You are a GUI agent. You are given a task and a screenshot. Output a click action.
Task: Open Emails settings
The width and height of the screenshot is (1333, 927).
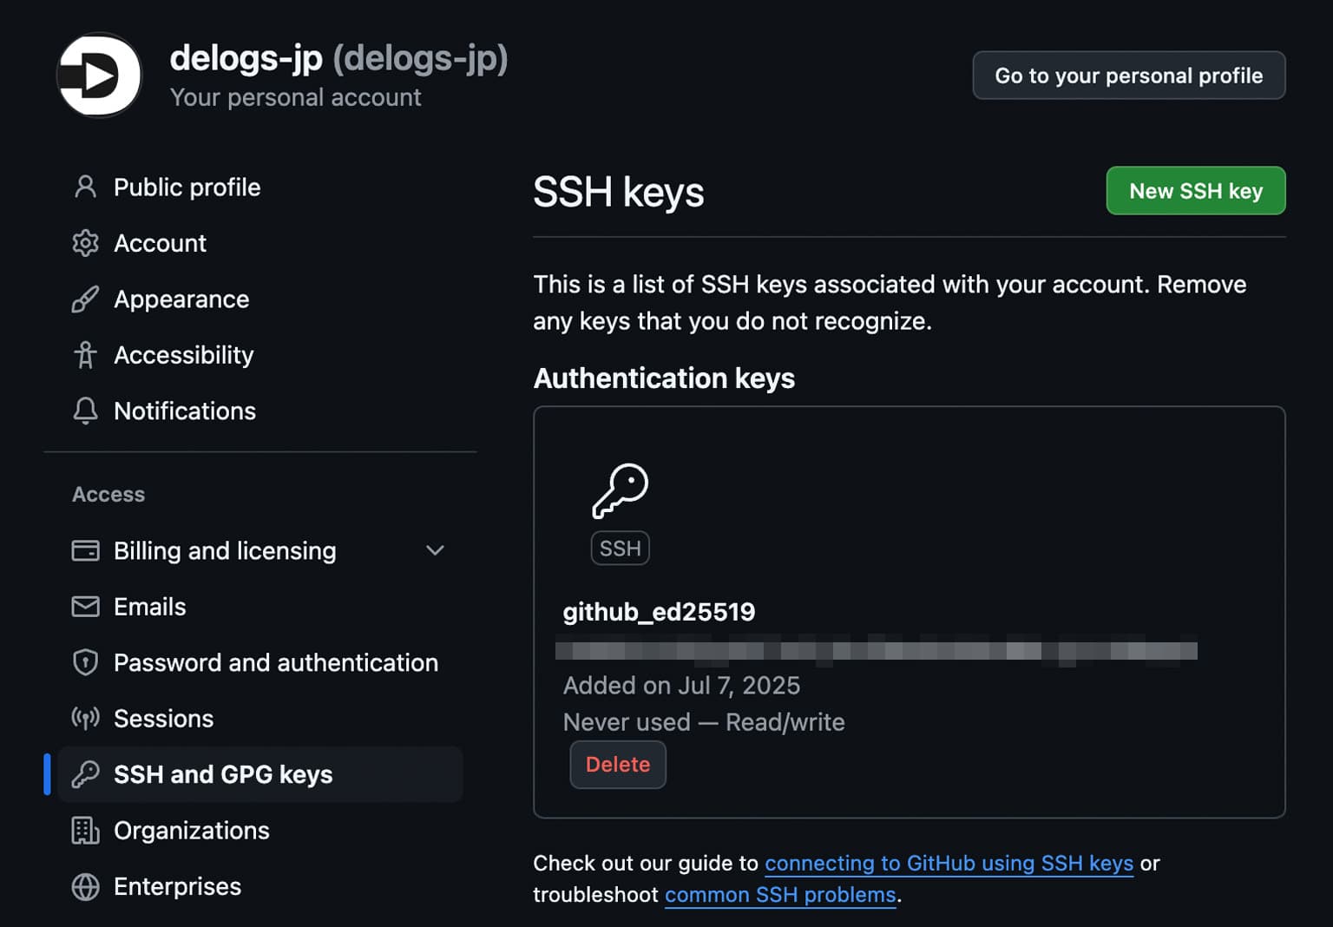point(260,606)
